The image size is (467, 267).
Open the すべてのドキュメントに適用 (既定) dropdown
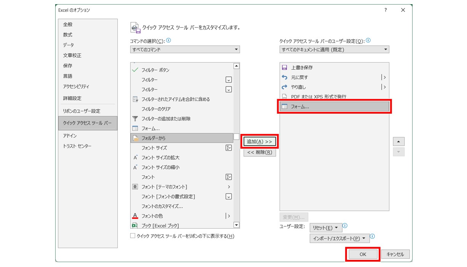(x=334, y=49)
